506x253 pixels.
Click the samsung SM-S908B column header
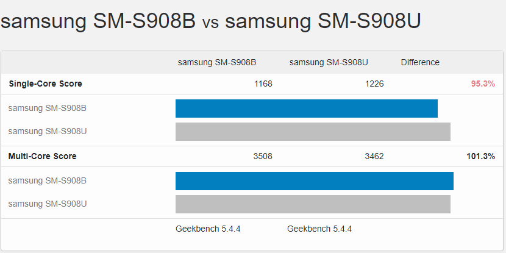click(x=216, y=62)
